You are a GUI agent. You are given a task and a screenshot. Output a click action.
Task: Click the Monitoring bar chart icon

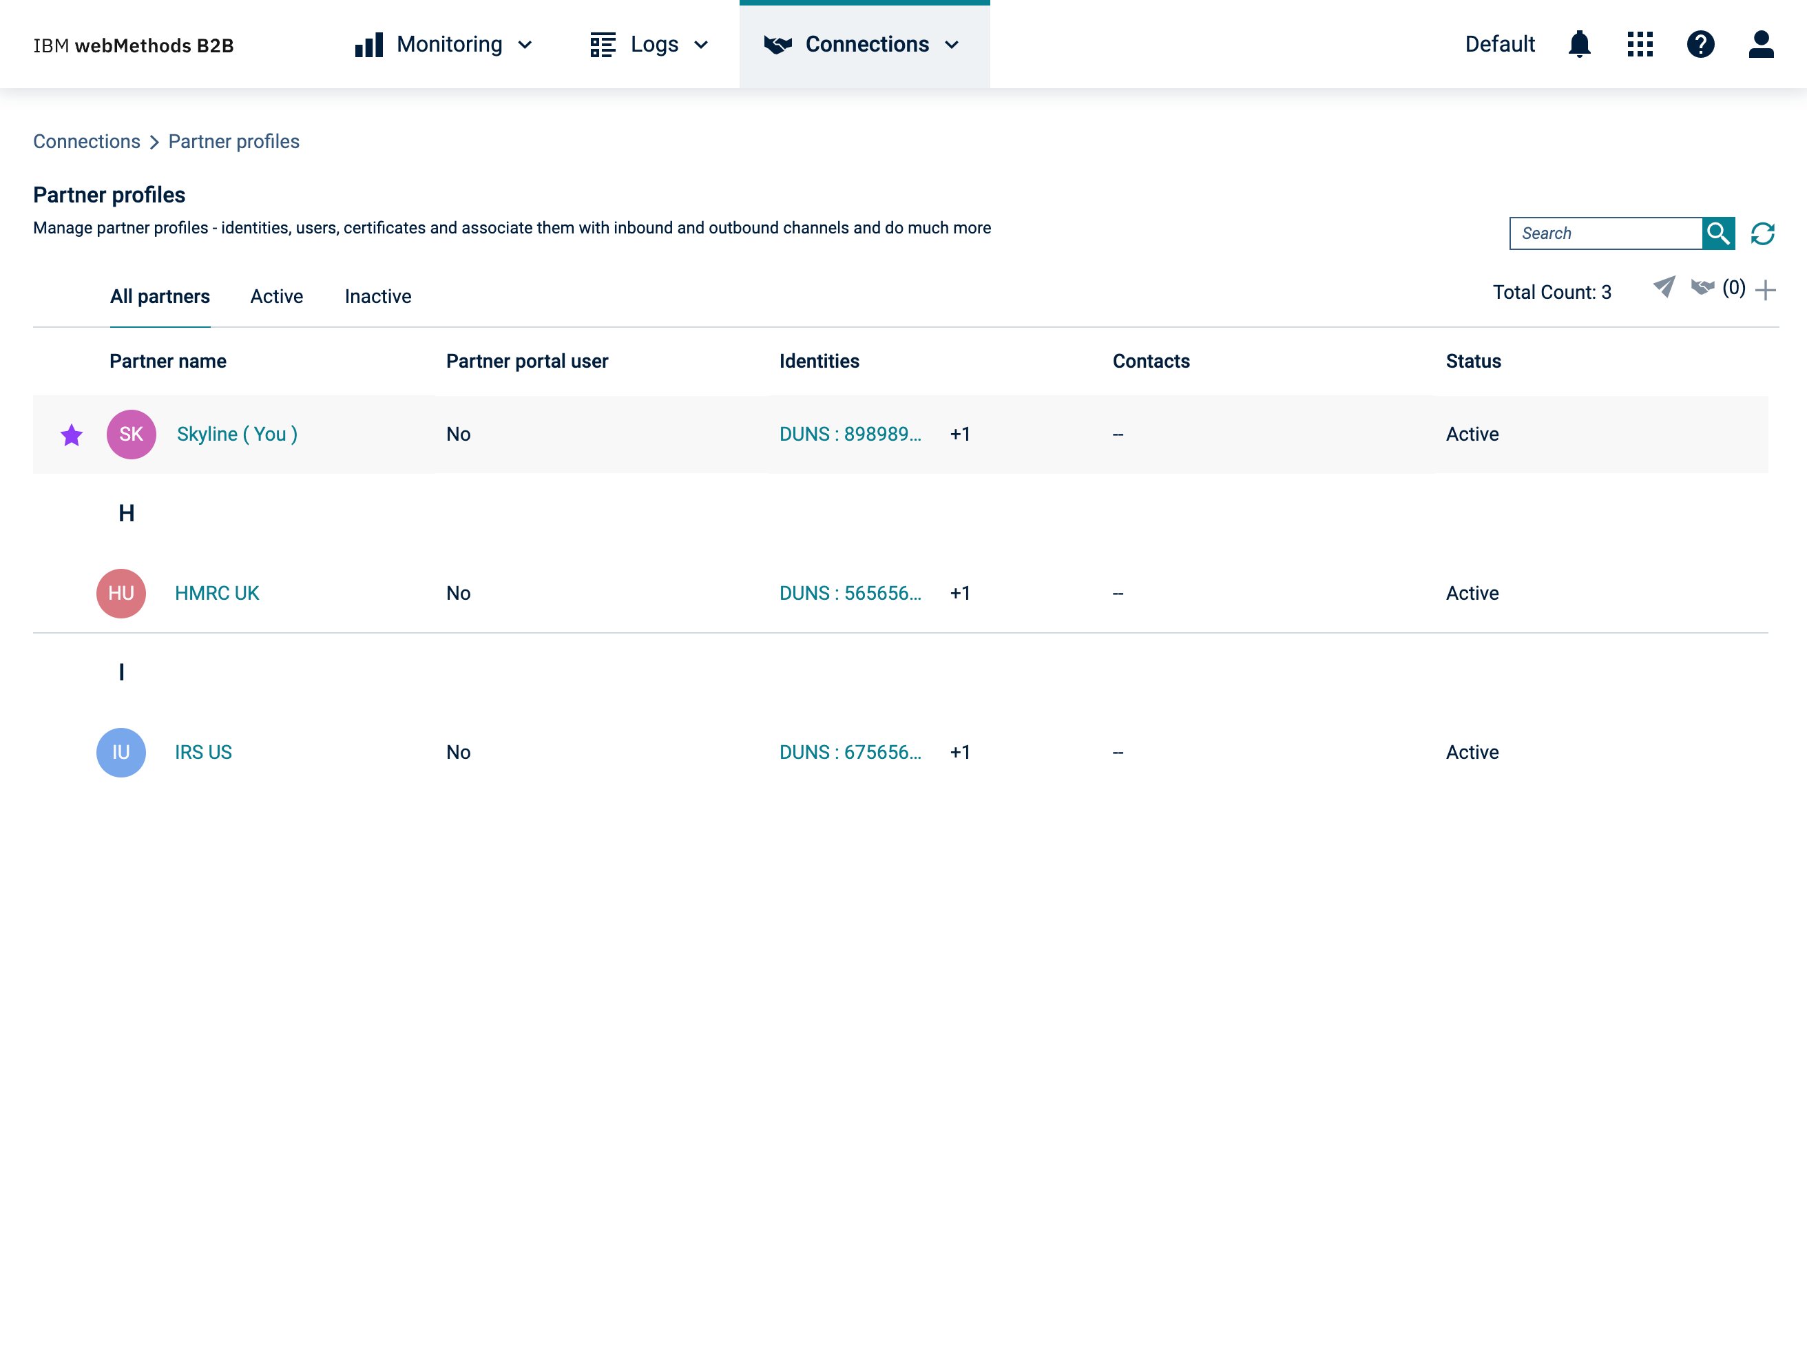[369, 45]
